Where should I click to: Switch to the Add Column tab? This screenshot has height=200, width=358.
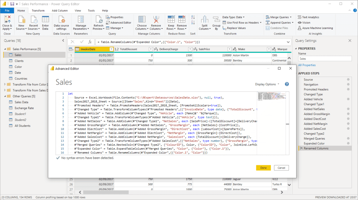pyautogui.click(x=59, y=10)
